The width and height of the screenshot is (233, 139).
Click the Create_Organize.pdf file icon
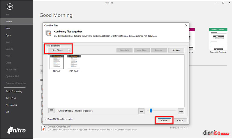pyautogui.click(x=43, y=128)
